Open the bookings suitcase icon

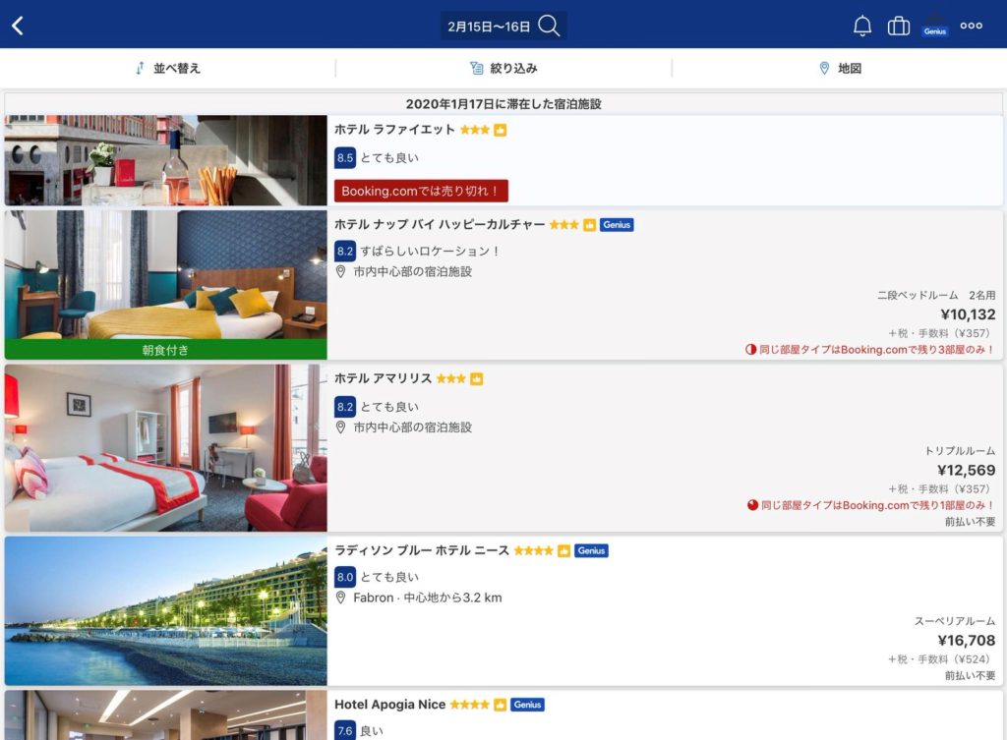pos(898,27)
